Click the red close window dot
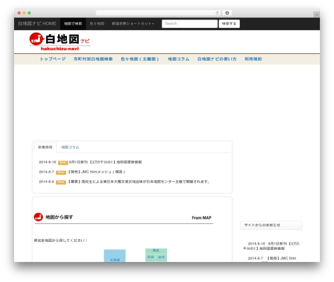 pos(19,13)
